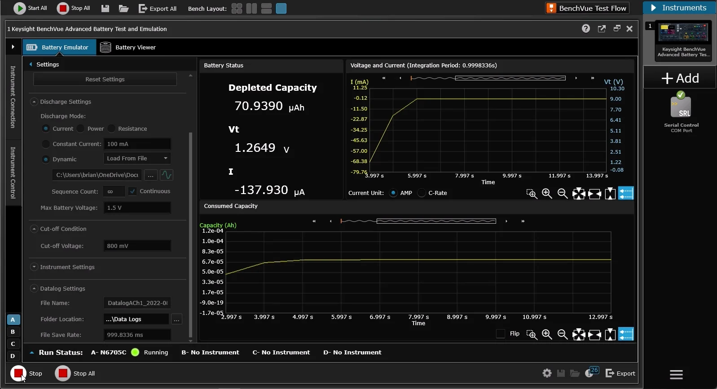717x389 pixels.
Task: Click the save disk icon in top toolbar
Action: [105, 9]
